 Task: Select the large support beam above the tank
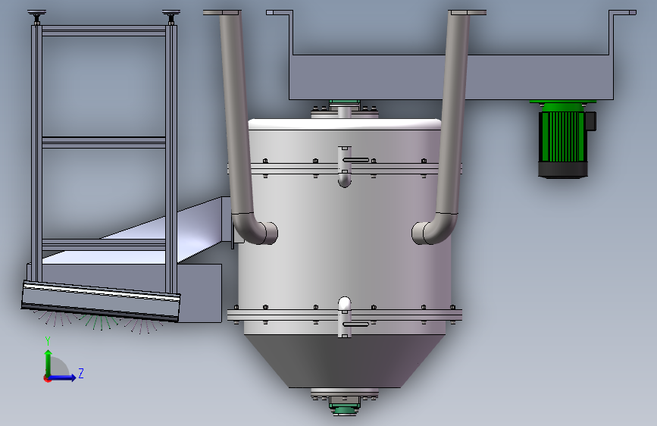point(452,77)
